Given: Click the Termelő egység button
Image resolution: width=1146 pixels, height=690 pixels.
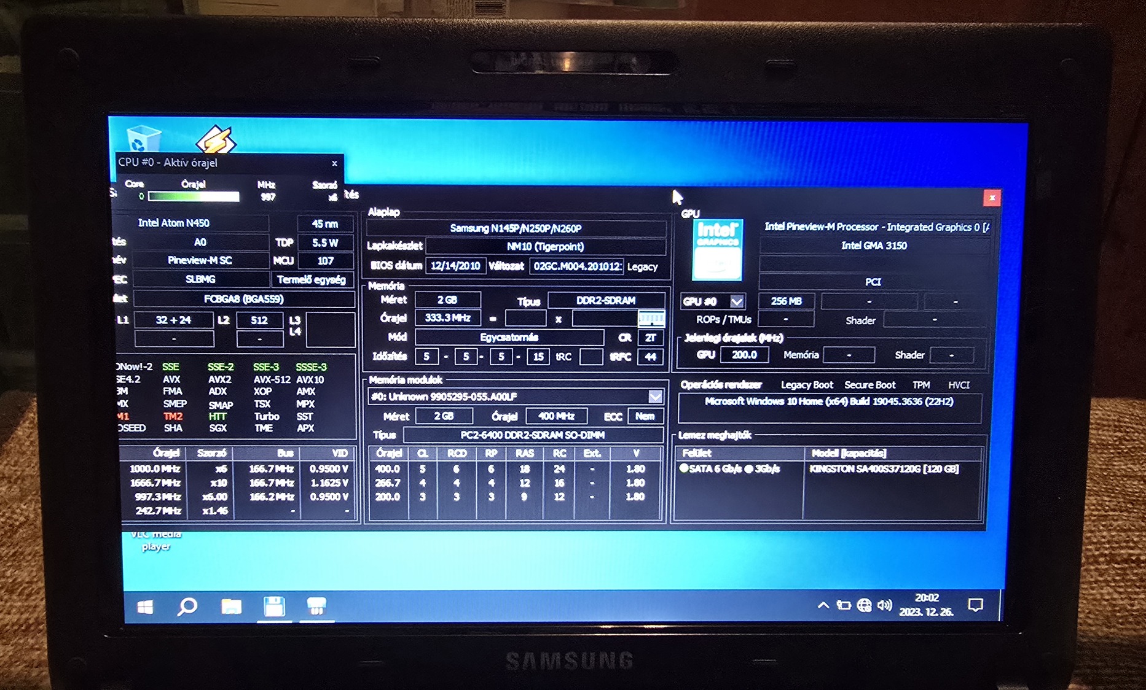Looking at the screenshot, I should coord(312,280).
